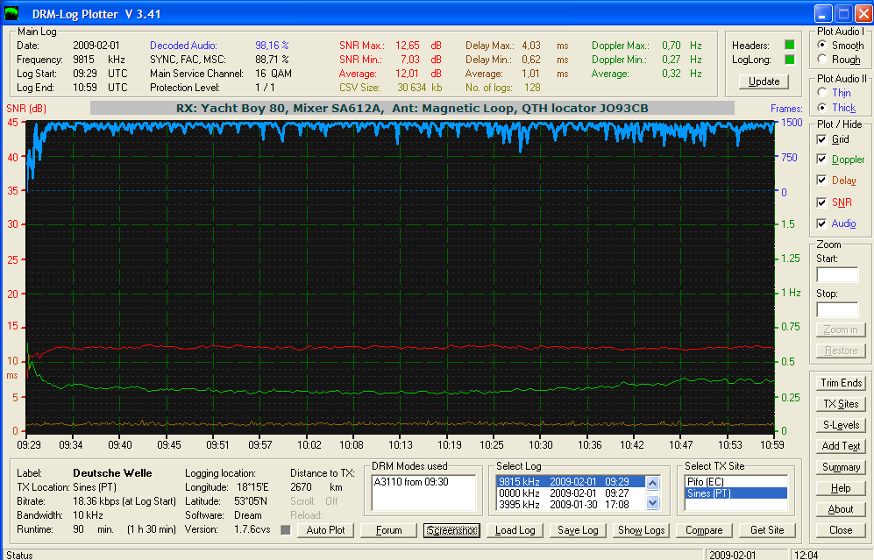Click the Decoded Audio value 98,16 %

(x=272, y=46)
